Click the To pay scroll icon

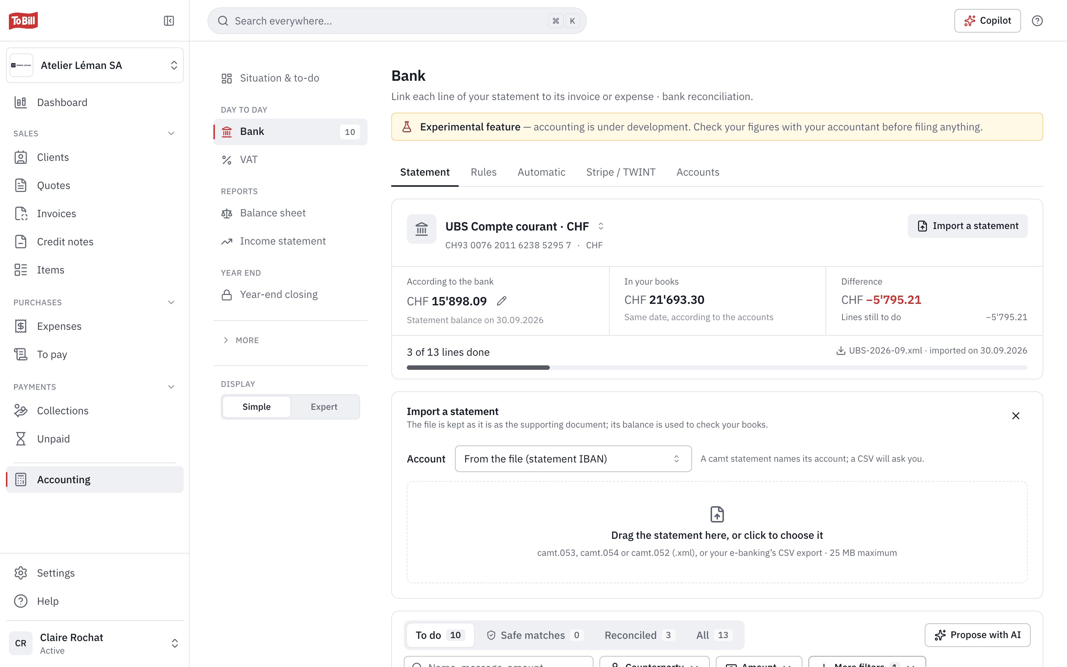point(21,354)
